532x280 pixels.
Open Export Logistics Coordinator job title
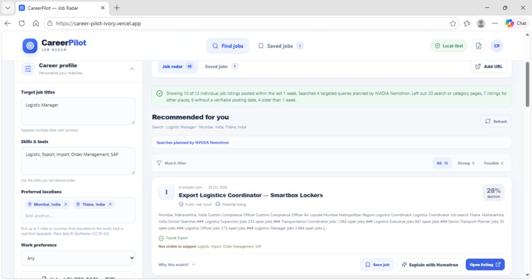(x=251, y=195)
